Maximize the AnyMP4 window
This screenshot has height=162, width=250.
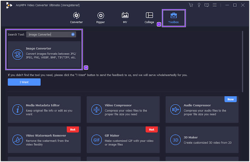pyautogui.click(x=235, y=5)
